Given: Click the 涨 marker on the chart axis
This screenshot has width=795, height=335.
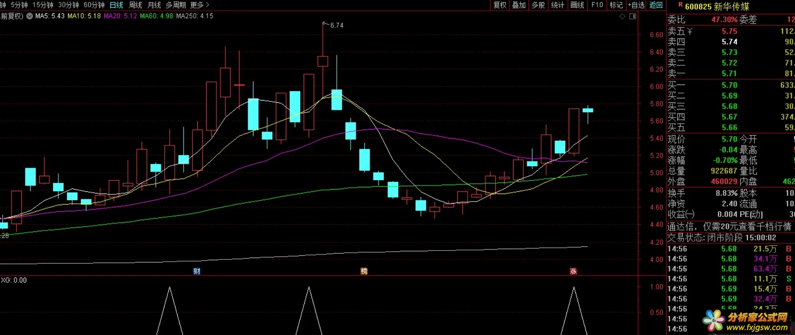Looking at the screenshot, I should pyautogui.click(x=573, y=271).
